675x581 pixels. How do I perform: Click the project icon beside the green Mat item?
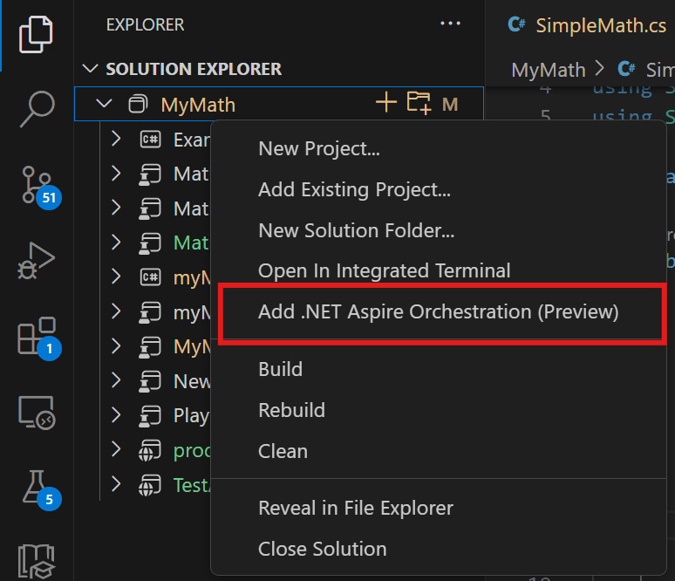[150, 243]
